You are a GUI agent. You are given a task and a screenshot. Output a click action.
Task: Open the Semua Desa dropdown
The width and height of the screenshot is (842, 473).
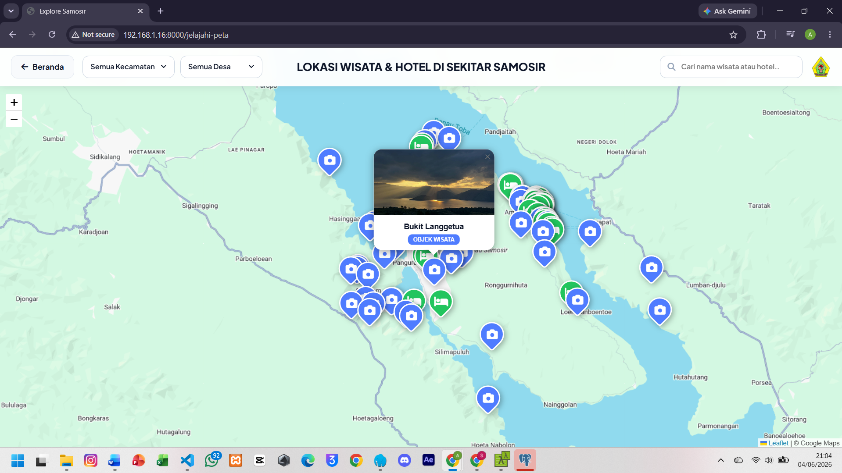point(221,67)
